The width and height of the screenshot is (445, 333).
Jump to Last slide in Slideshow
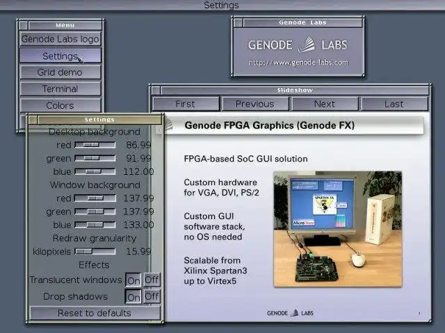point(394,103)
